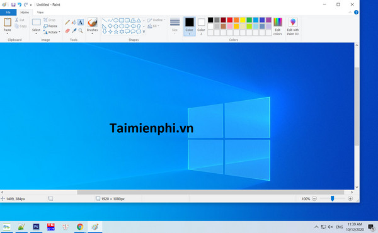Expand the Paste dropdown arrow
Screen dimensions: 378x233
pos(7,33)
